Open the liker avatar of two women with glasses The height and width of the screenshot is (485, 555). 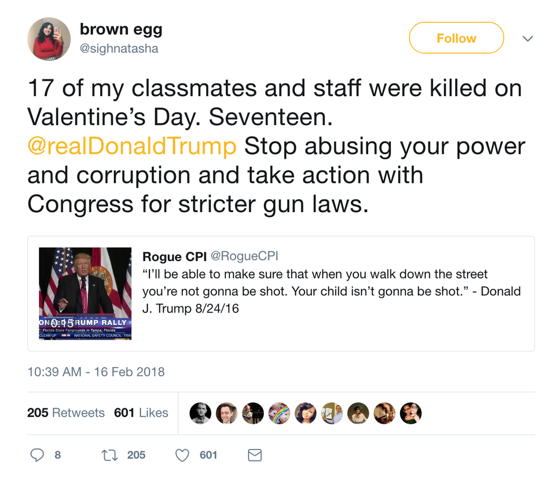point(411,414)
